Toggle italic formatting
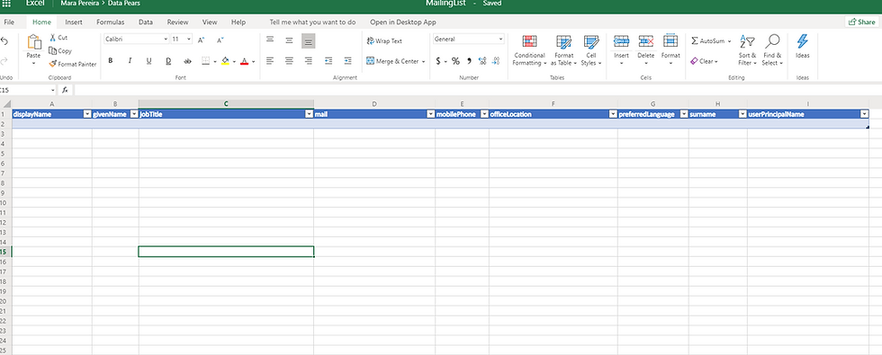This screenshot has height=355, width=882. point(130,61)
